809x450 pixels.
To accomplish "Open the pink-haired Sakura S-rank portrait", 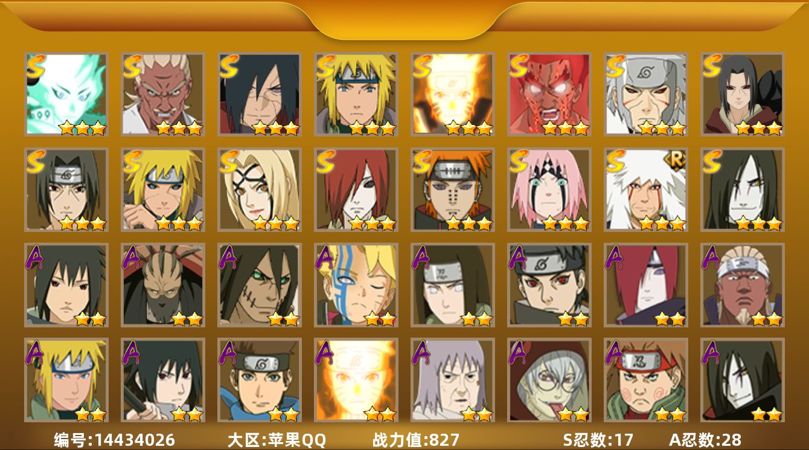I will point(549,190).
